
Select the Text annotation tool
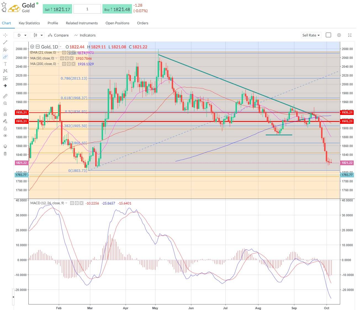click(x=5, y=64)
